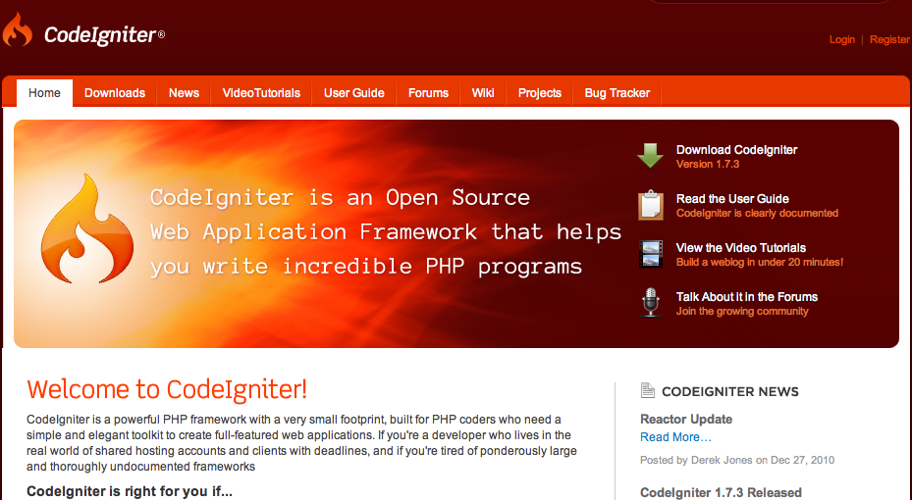Click the Read More… link under Reactor Update

[675, 437]
